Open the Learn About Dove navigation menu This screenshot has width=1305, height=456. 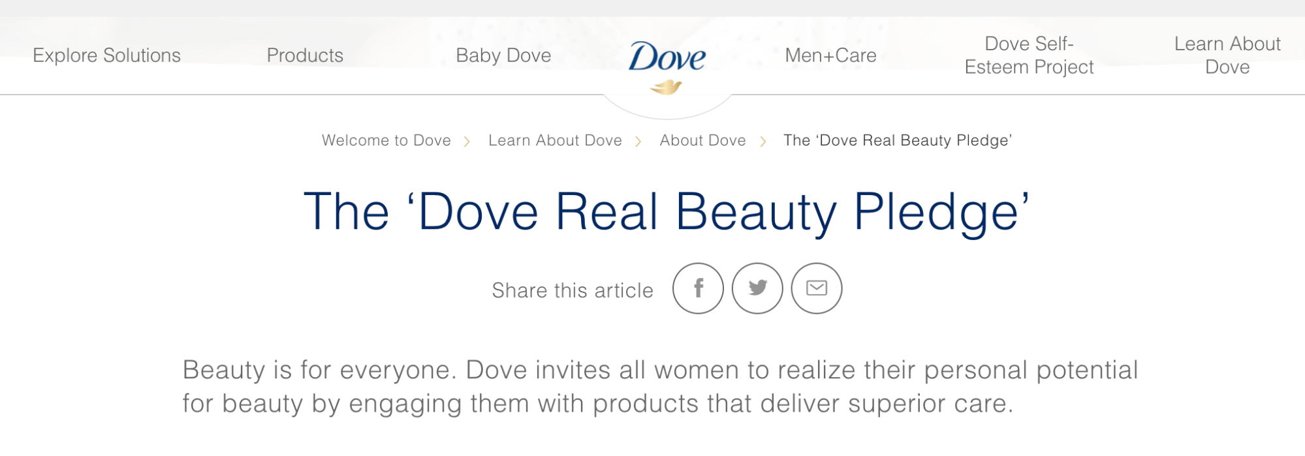tap(1227, 55)
